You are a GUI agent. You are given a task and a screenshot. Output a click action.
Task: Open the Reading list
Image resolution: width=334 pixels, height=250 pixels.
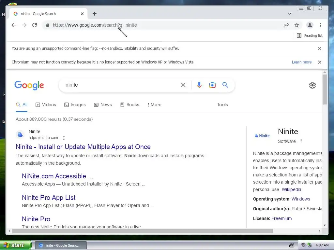[310, 35]
